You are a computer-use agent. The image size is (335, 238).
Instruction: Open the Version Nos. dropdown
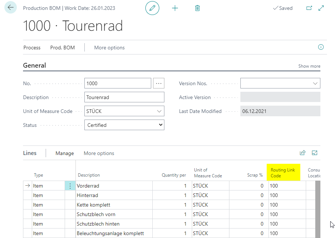pyautogui.click(x=280, y=83)
